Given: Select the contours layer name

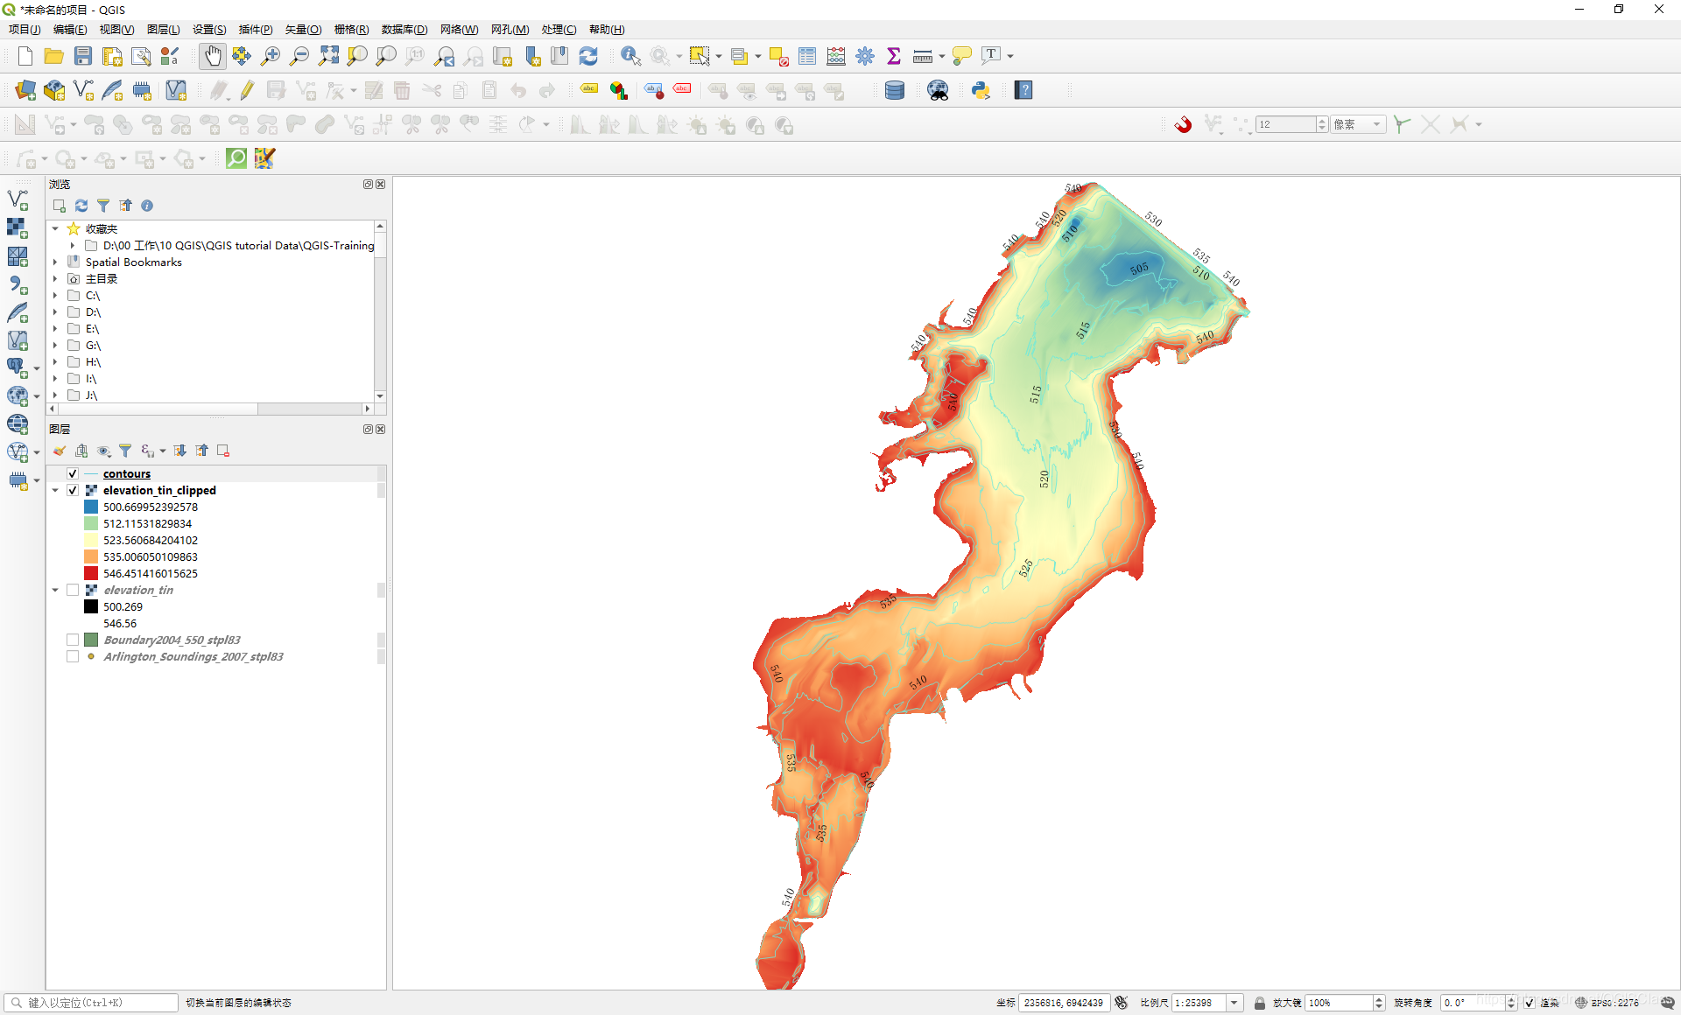Looking at the screenshot, I should tap(127, 473).
